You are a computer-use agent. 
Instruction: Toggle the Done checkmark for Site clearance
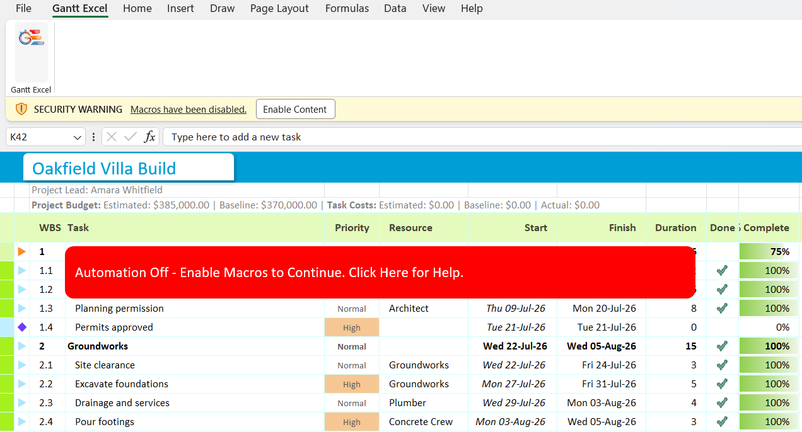coord(723,365)
